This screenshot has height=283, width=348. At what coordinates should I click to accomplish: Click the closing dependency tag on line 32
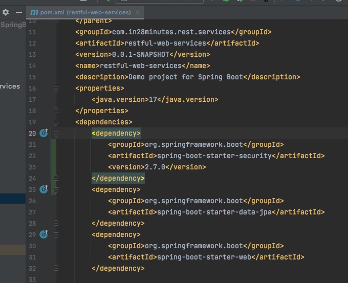click(118, 268)
